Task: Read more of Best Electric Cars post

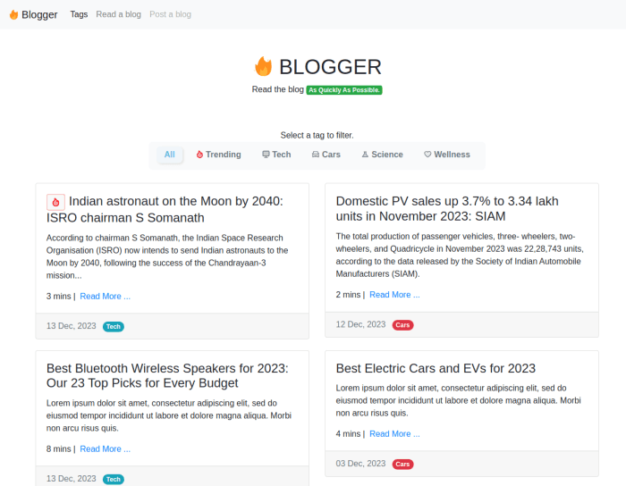Action: 394,434
